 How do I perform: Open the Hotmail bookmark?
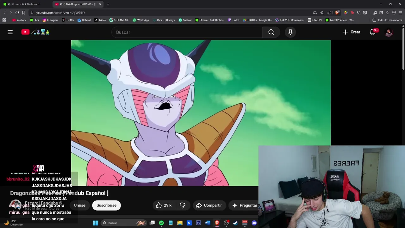coord(84,20)
